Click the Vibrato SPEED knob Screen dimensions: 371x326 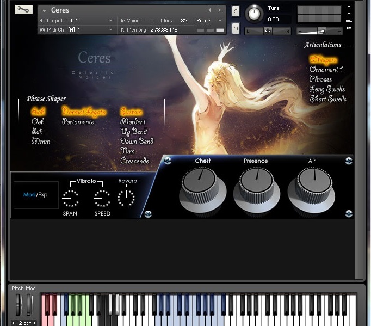[102, 198]
